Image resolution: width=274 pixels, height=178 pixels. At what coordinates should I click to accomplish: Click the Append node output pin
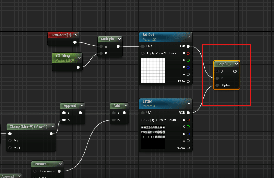(x=81, y=113)
